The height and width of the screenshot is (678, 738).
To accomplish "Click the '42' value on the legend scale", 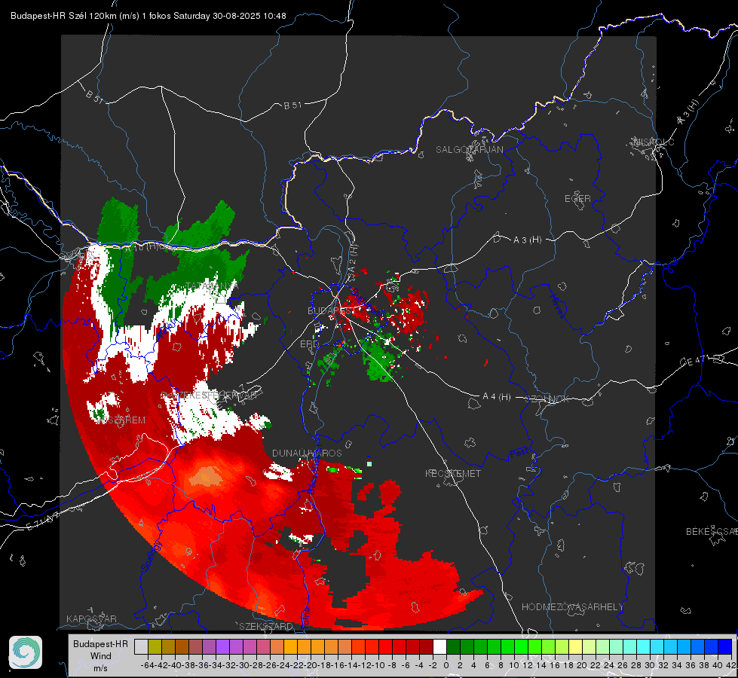I will tap(731, 665).
